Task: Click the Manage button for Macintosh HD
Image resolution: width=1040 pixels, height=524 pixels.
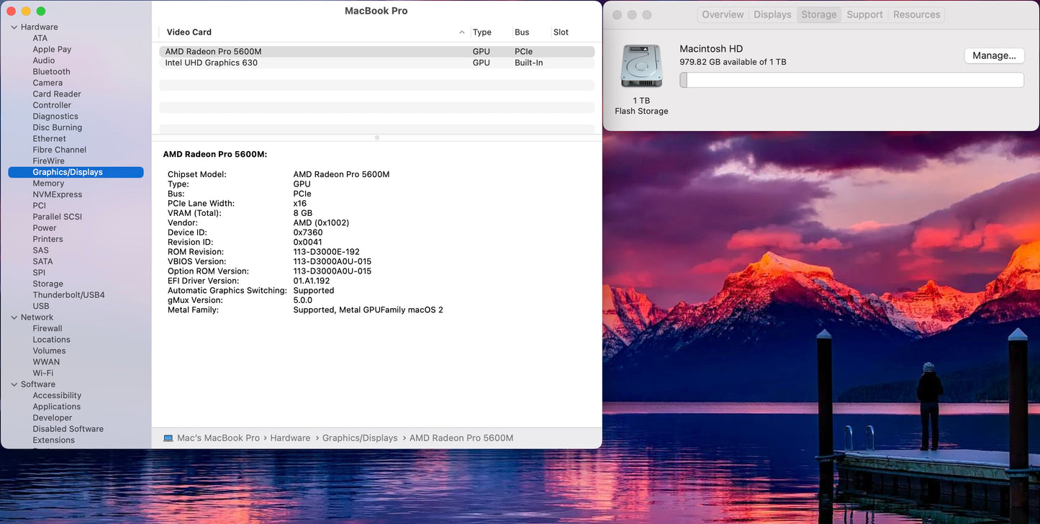Action: 994,55
